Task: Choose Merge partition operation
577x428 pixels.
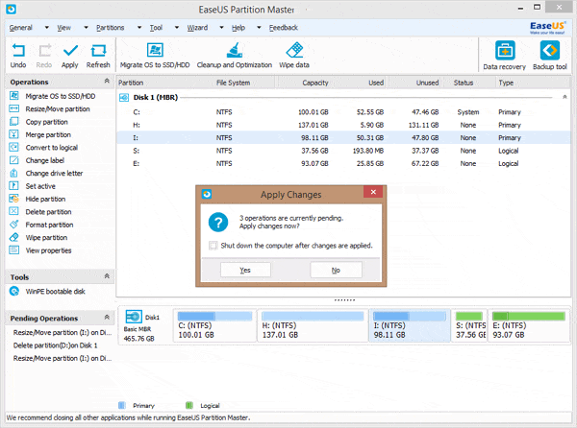Action: [40, 134]
